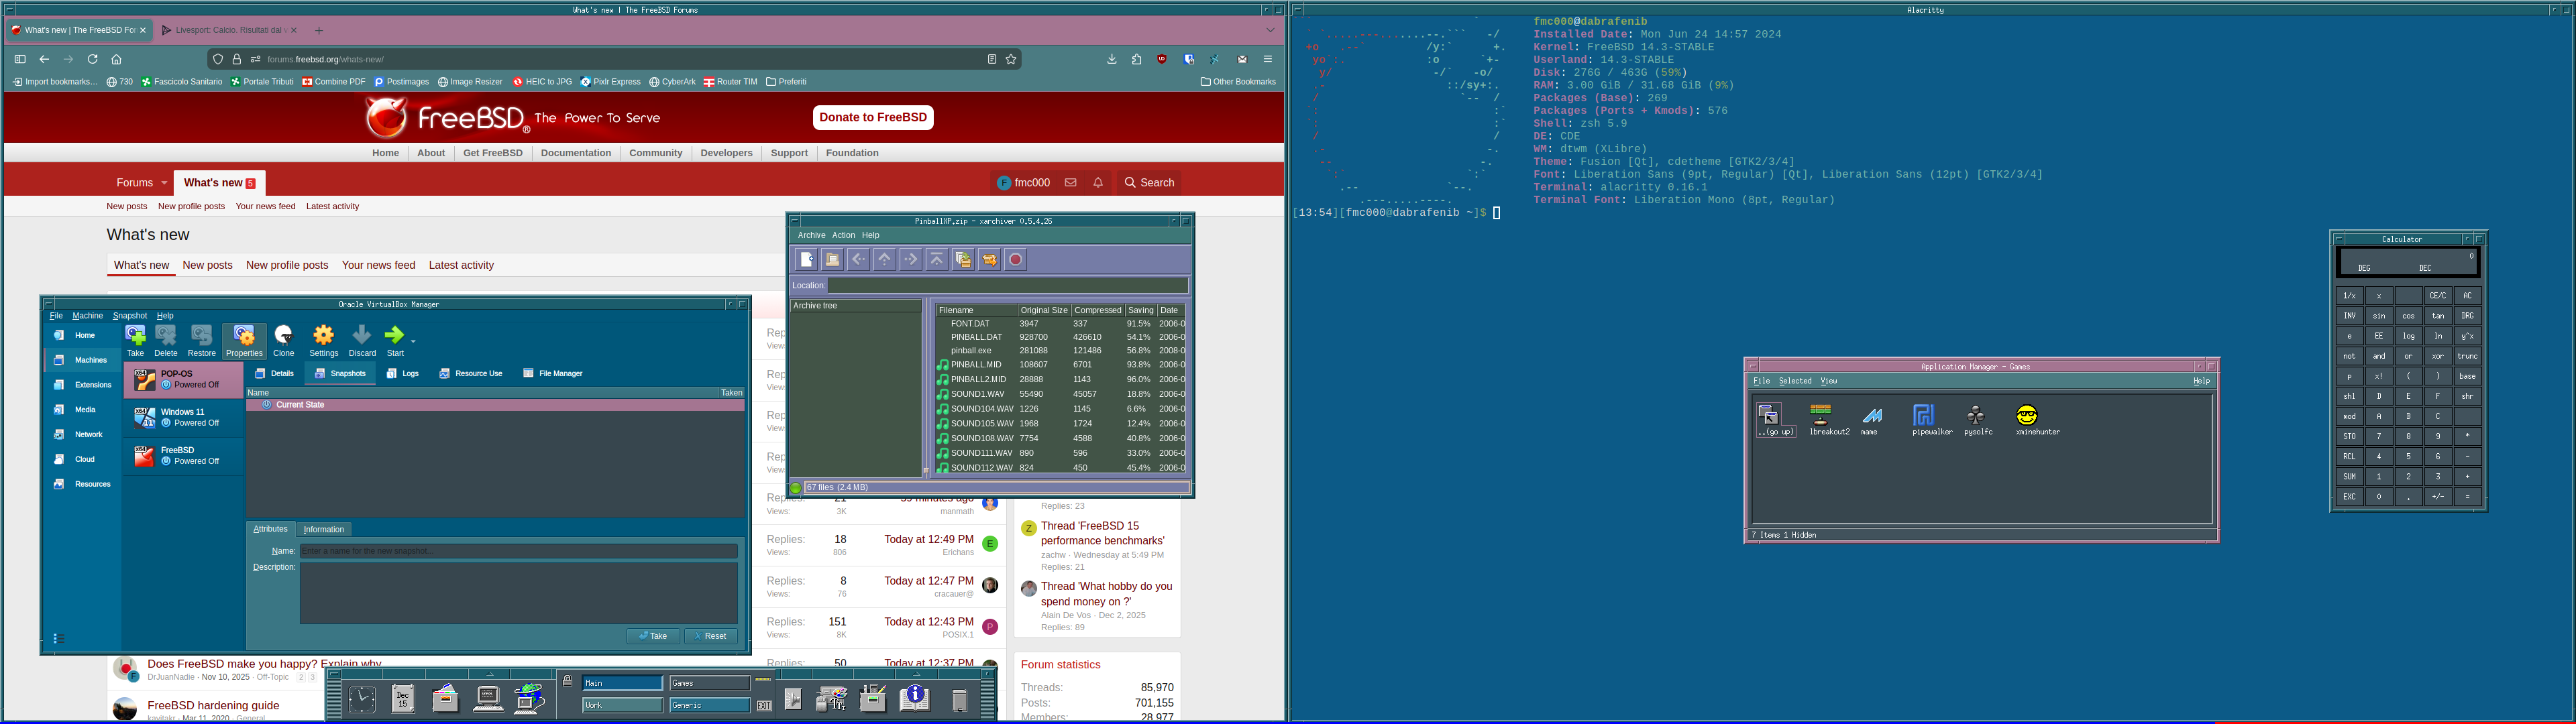The height and width of the screenshot is (724, 2576).
Task: Expand the Forums dropdown arrow
Action: tap(164, 183)
